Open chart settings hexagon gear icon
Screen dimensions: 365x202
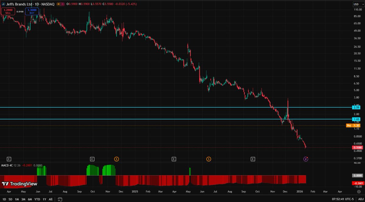(x=359, y=192)
